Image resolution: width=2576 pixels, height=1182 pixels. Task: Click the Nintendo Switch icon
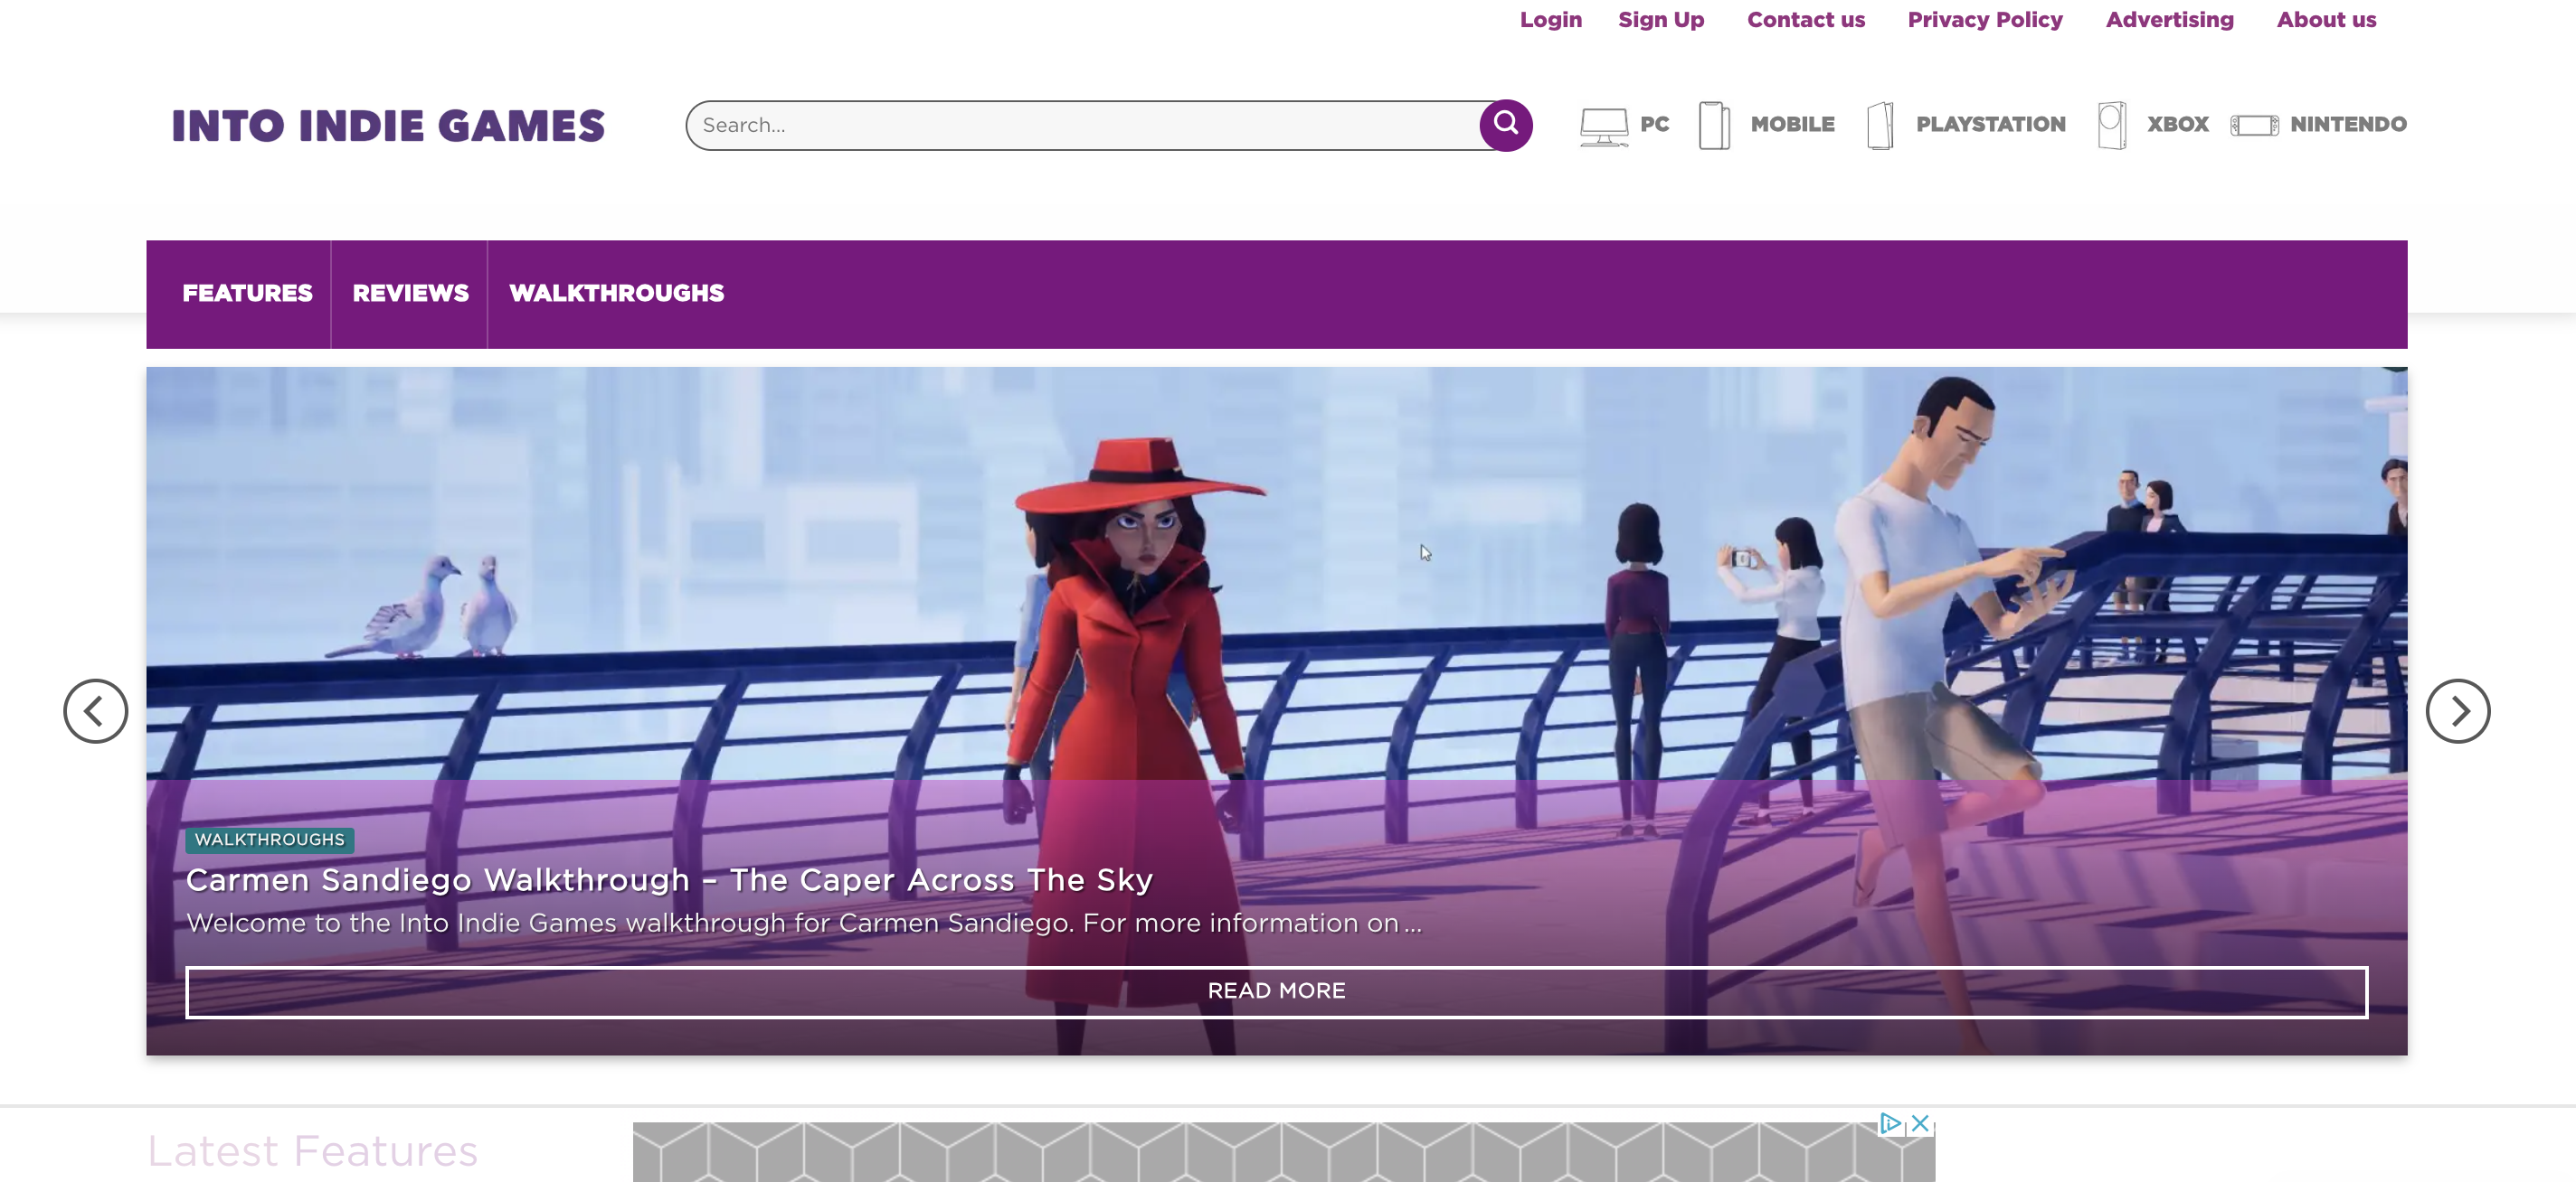click(2254, 125)
